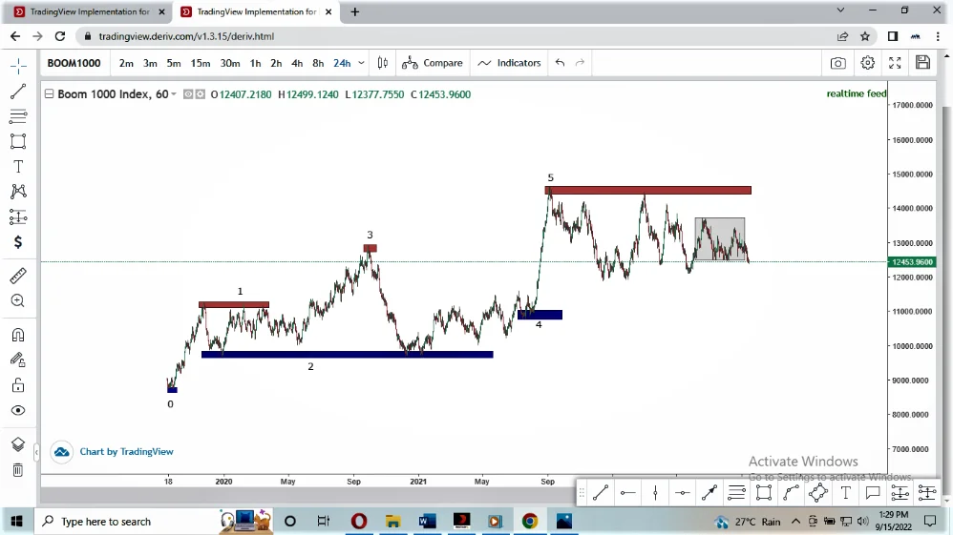Switch to the 2m timeframe
Screen dimensions: 953x535
(126, 63)
